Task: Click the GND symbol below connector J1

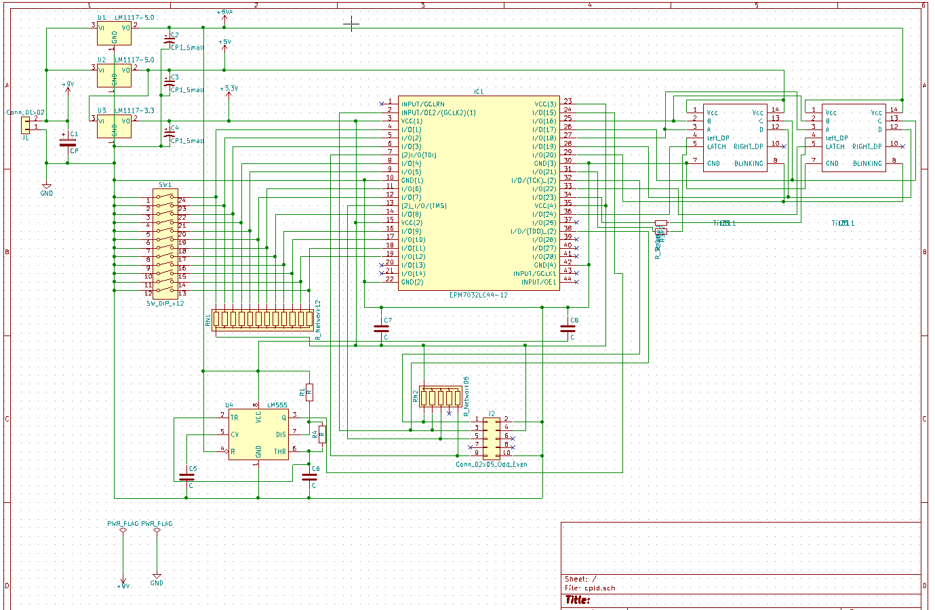Action: pos(46,190)
